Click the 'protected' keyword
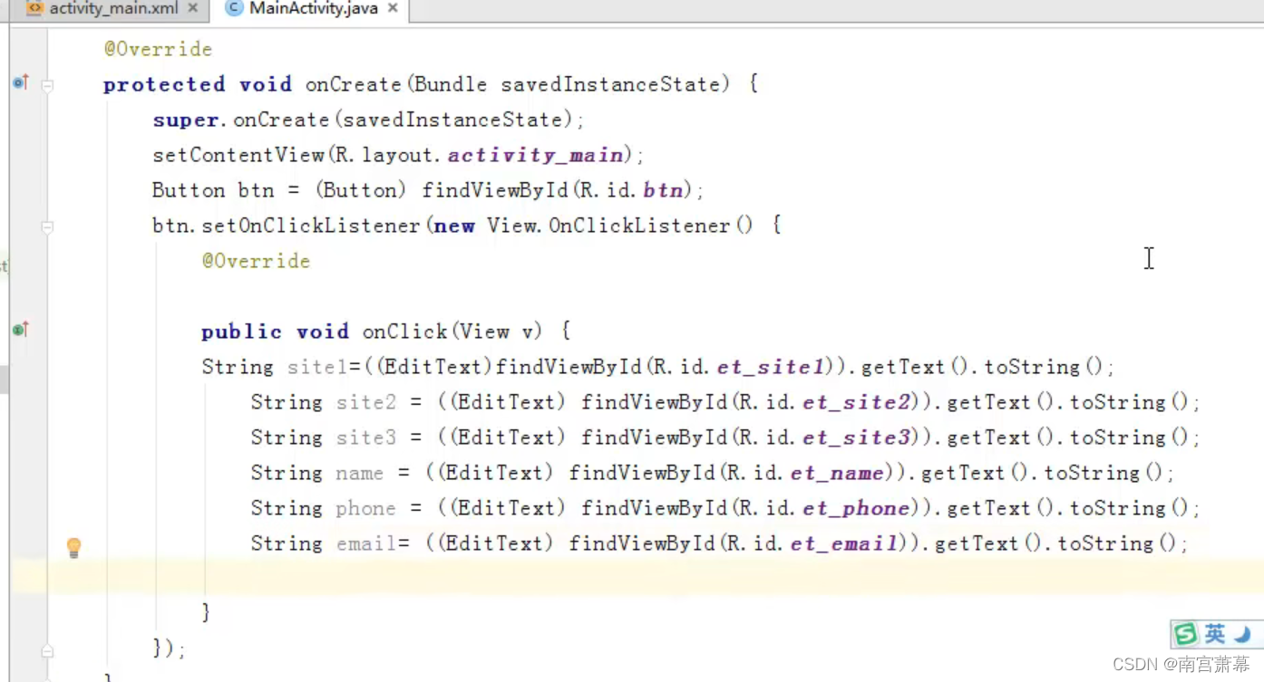Viewport: 1264px width, 682px height. click(164, 84)
